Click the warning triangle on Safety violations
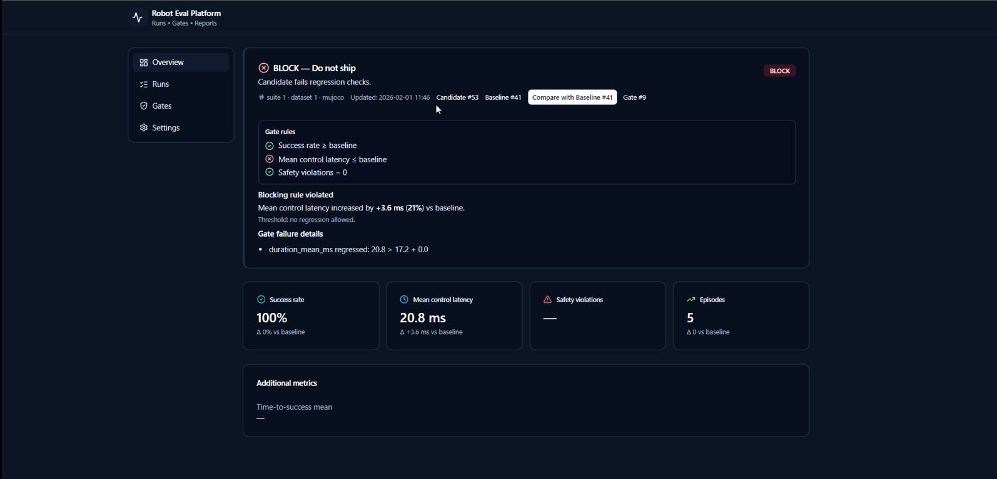Image resolution: width=997 pixels, height=479 pixels. pos(547,300)
